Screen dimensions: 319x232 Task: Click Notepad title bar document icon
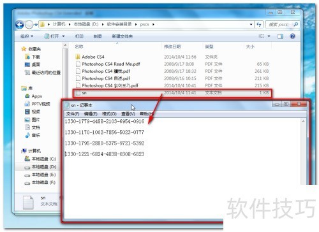pos(67,105)
